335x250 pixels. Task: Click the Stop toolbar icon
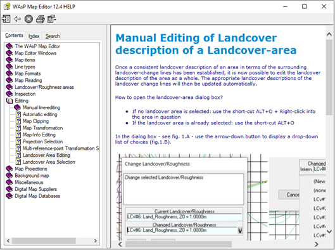(28, 19)
